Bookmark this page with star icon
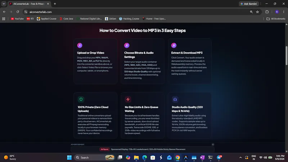The image size is (288, 162). [257, 12]
